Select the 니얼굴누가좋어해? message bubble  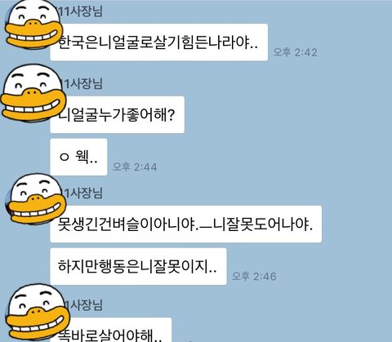pos(118,114)
